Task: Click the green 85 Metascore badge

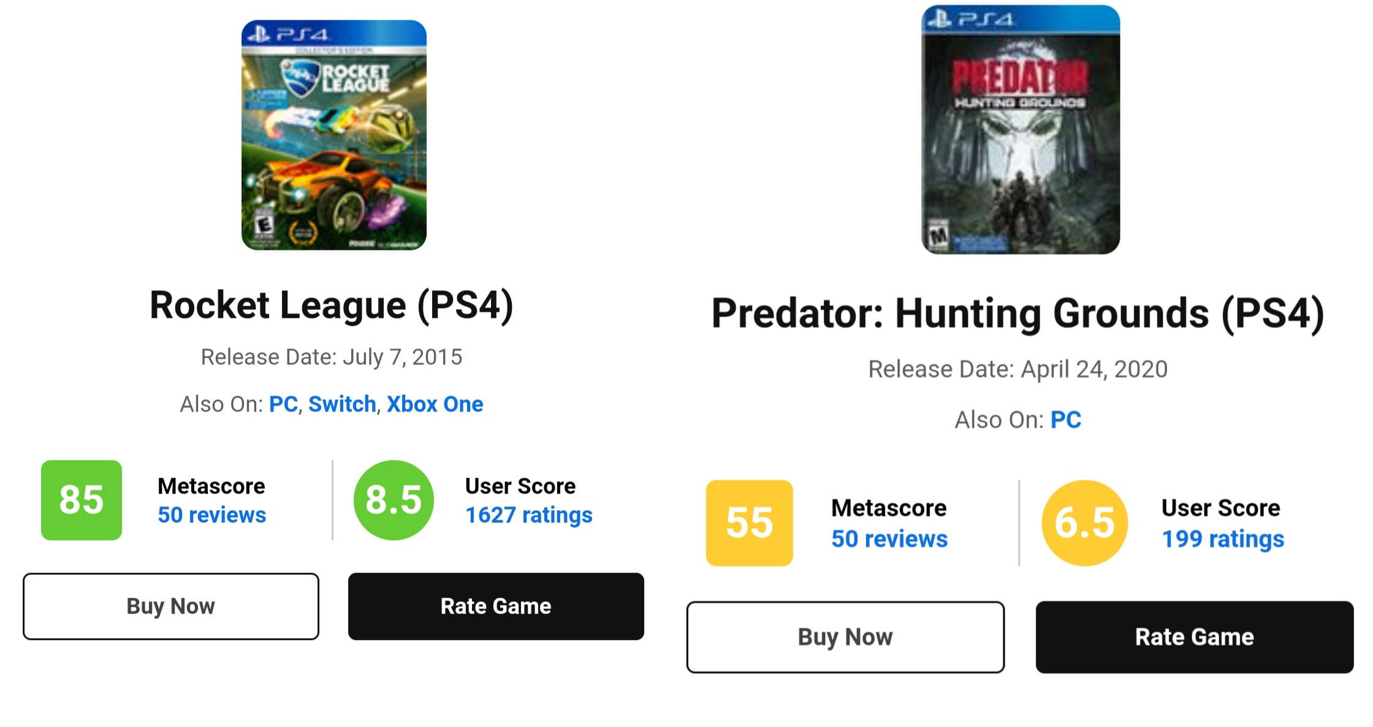Action: click(82, 500)
